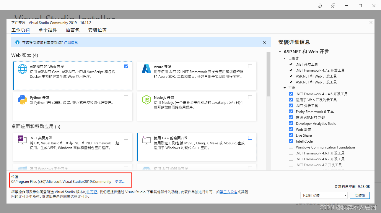The image size is (381, 213).
Task: Check the 使用 C++ 的桌面开发 checkbox
Action: 250,138
